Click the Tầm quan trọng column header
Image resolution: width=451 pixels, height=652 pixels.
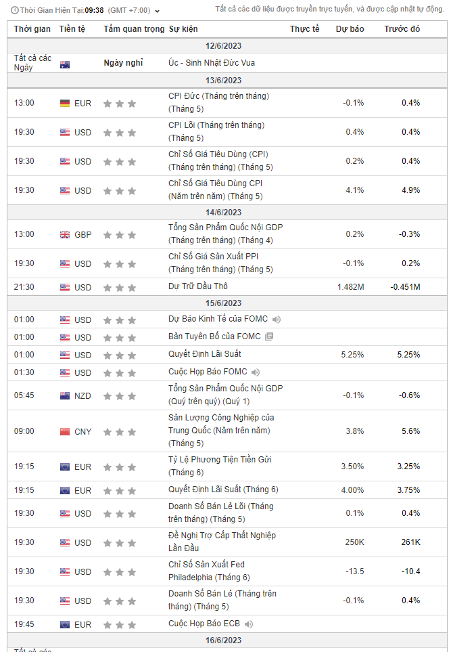click(134, 30)
